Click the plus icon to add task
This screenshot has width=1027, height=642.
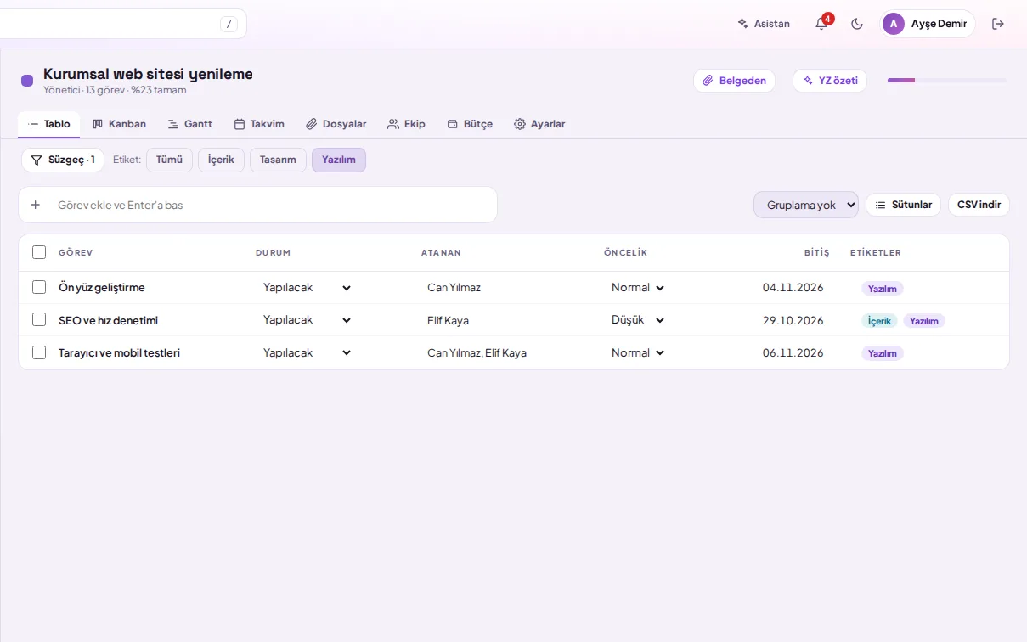click(36, 205)
